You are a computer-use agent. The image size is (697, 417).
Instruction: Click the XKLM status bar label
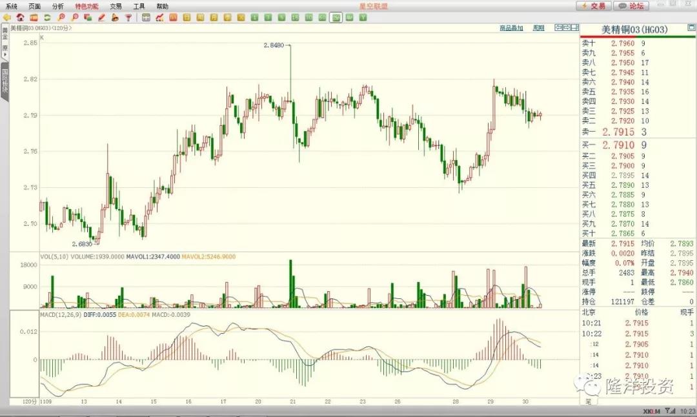pos(651,412)
